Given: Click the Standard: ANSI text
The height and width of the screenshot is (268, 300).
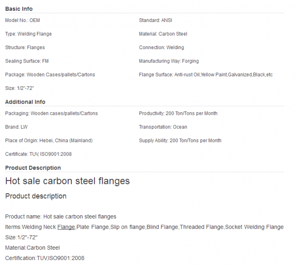Looking at the screenshot, I should 156,20.
